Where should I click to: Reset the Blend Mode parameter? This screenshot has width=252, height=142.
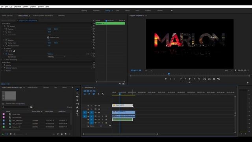[94, 57]
